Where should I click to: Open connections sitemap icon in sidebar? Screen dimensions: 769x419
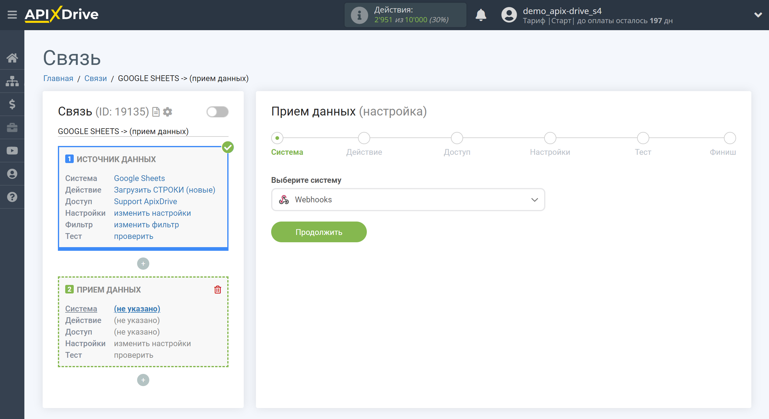(12, 81)
